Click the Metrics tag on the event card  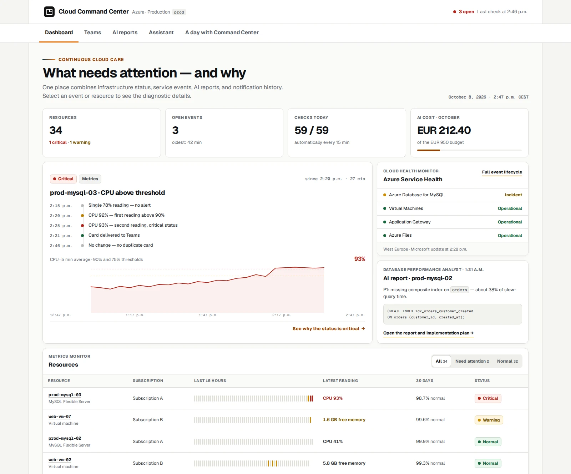click(90, 179)
